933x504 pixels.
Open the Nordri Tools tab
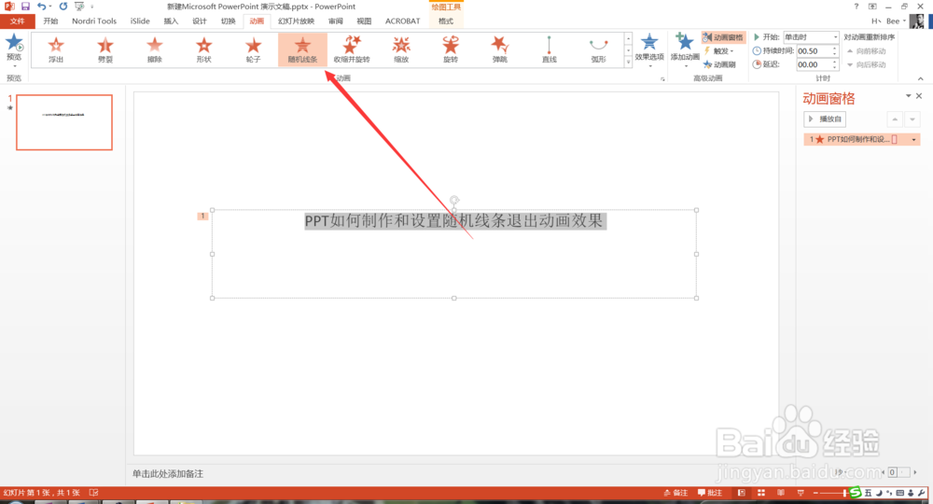click(94, 21)
